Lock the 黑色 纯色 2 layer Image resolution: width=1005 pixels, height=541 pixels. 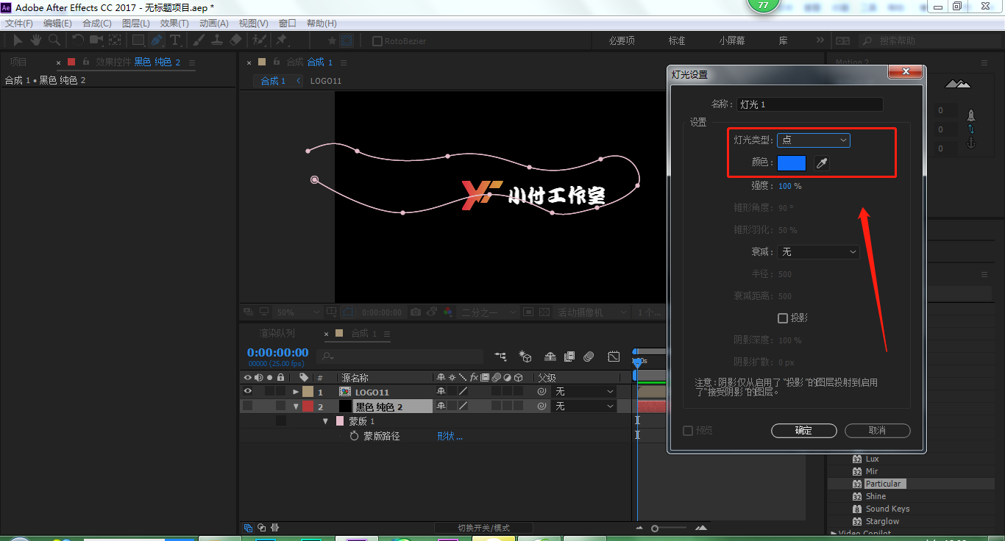tap(280, 406)
